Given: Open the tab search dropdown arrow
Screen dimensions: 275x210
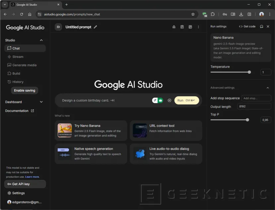Looking at the screenshot, I should point(5,5).
